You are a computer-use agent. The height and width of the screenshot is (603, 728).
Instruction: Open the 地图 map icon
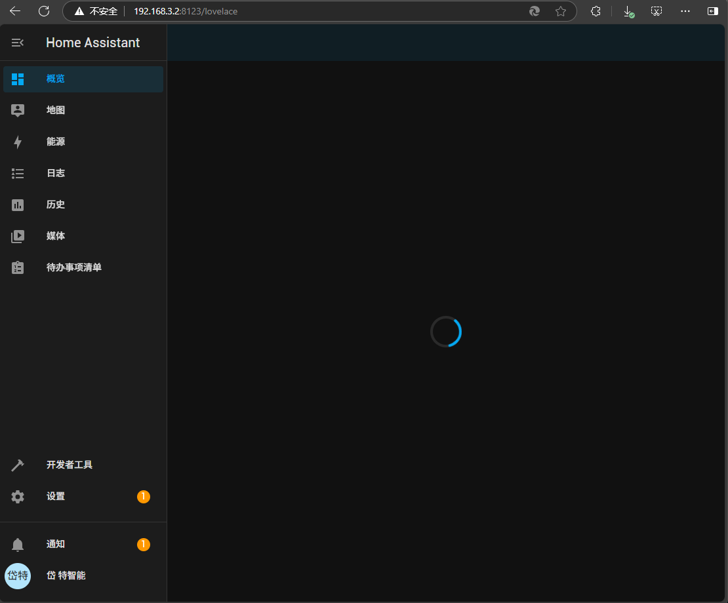click(18, 111)
